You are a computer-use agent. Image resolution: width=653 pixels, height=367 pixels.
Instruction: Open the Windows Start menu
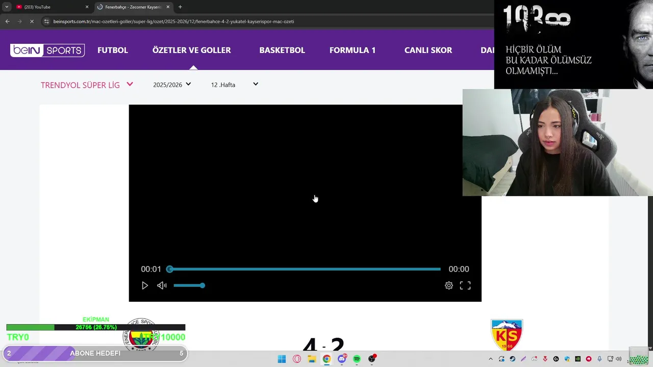pyautogui.click(x=282, y=359)
